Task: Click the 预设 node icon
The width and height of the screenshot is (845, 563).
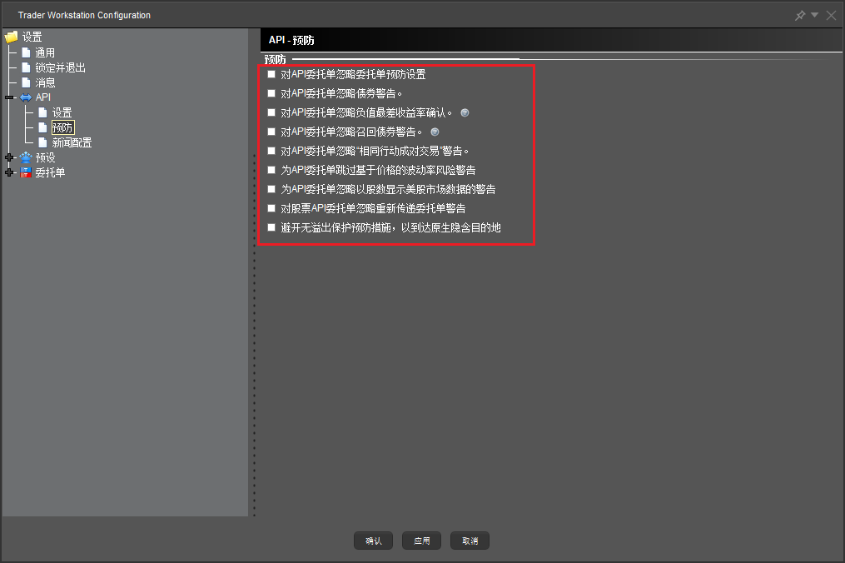Action: (x=26, y=157)
